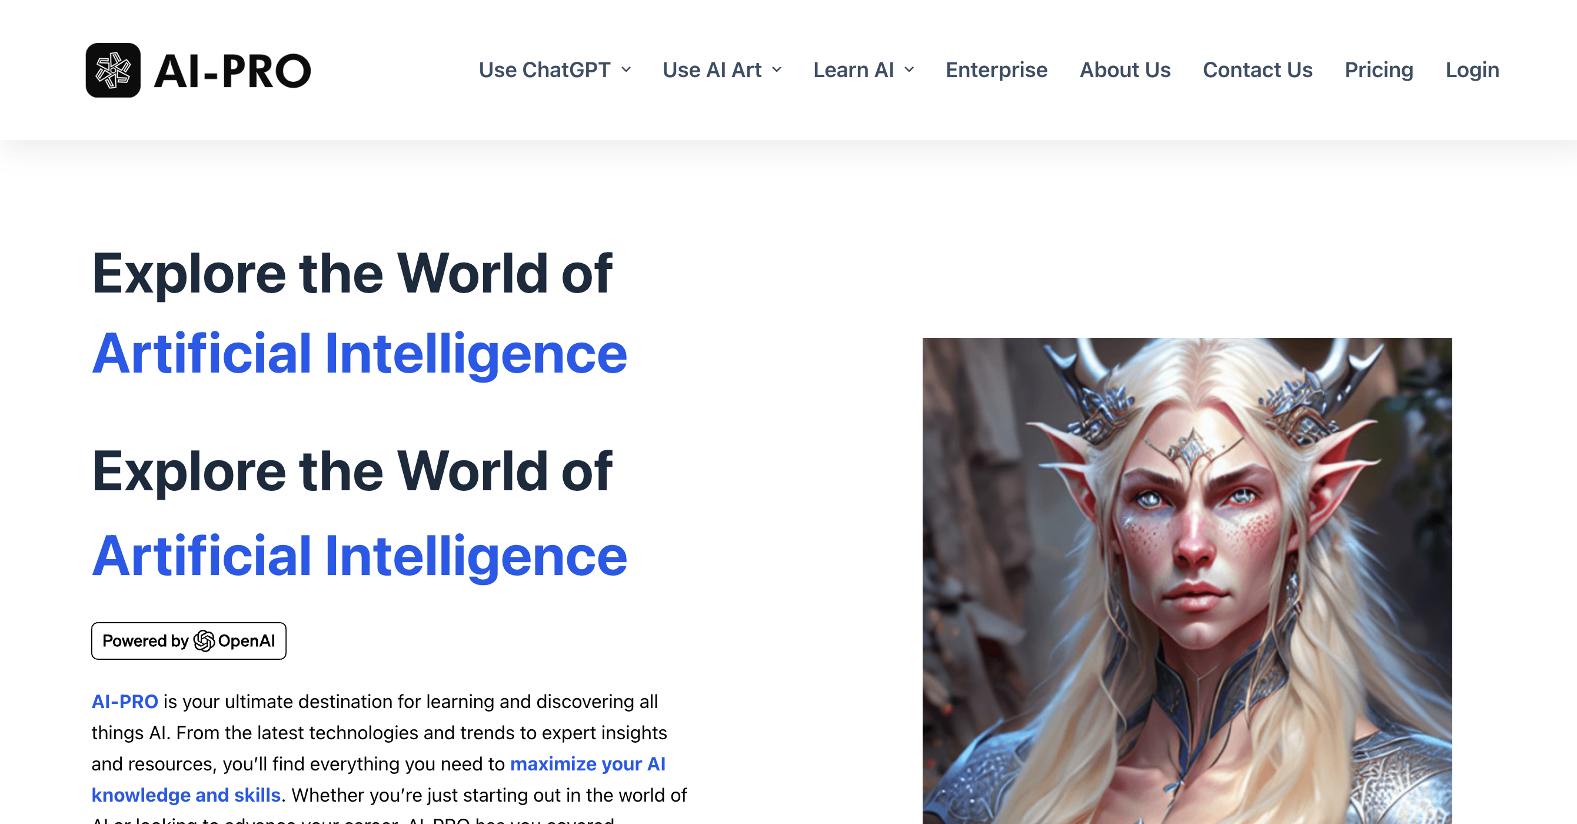The height and width of the screenshot is (824, 1577).
Task: Open the Use ChatGPT menu
Action: pos(555,70)
